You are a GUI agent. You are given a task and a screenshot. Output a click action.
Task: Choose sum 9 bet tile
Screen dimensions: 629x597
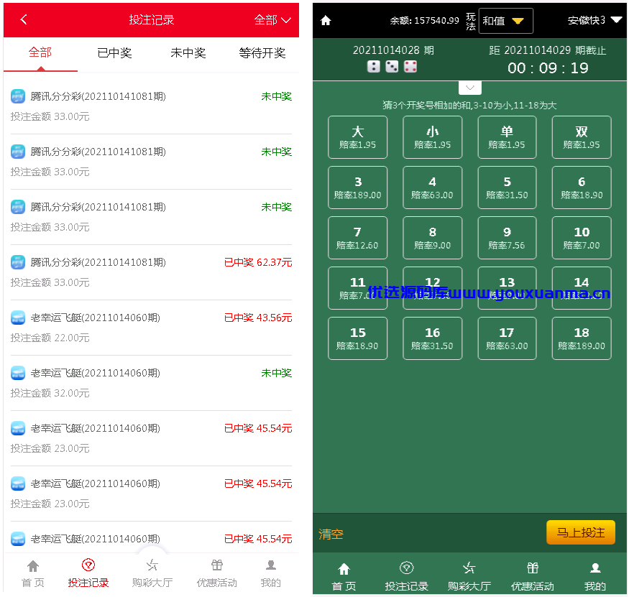(x=507, y=238)
